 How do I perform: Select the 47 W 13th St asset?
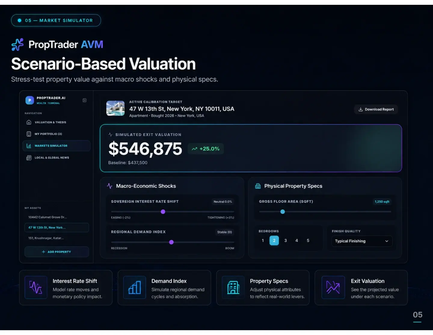(x=57, y=228)
